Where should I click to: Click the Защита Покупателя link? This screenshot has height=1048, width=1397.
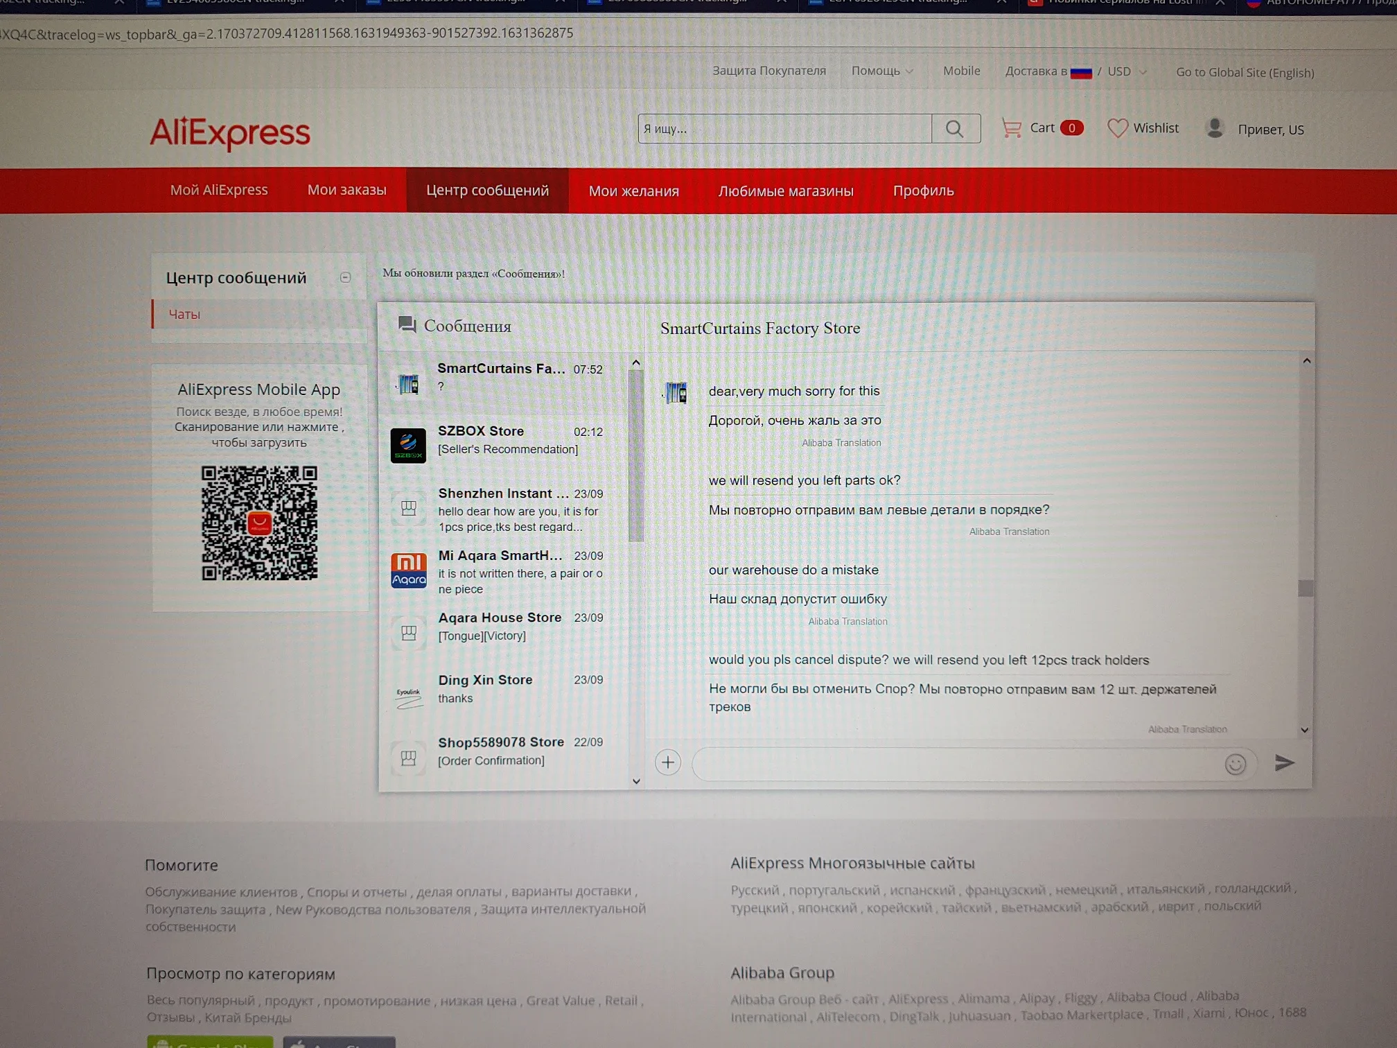(x=768, y=71)
